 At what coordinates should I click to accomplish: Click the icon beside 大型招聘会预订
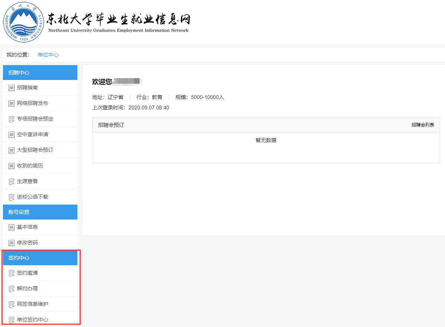click(x=12, y=150)
